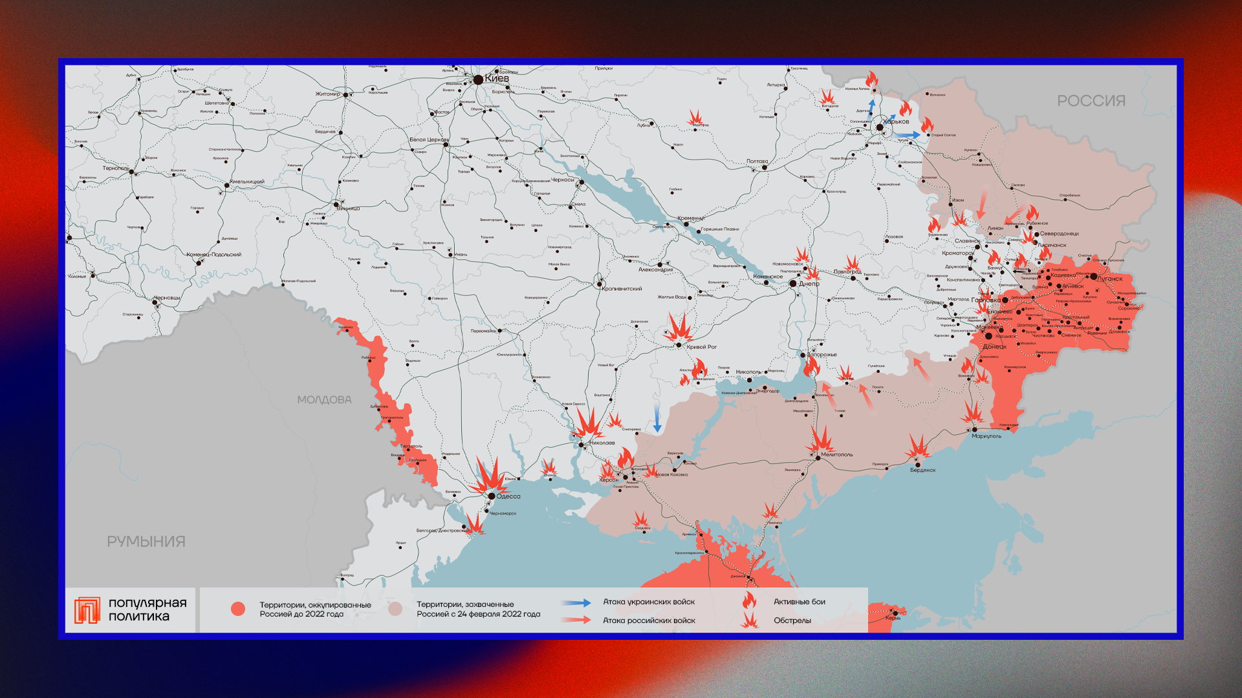1242x698 pixels.
Task: Click the Атака российских войск legend text
Action: pyautogui.click(x=649, y=620)
